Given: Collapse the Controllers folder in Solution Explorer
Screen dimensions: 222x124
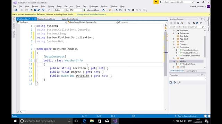Looking at the screenshot, I should click(174, 47).
